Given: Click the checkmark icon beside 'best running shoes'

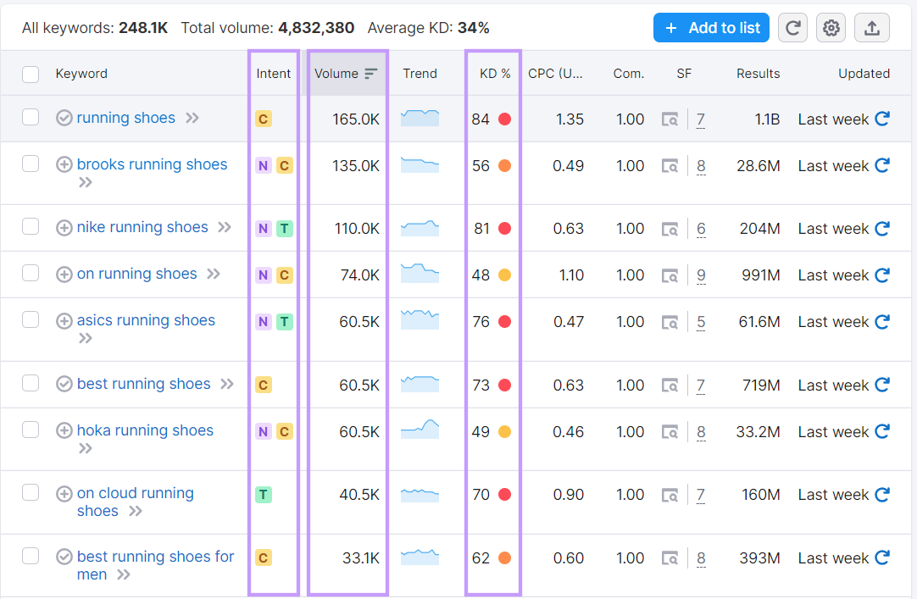Looking at the screenshot, I should [64, 384].
